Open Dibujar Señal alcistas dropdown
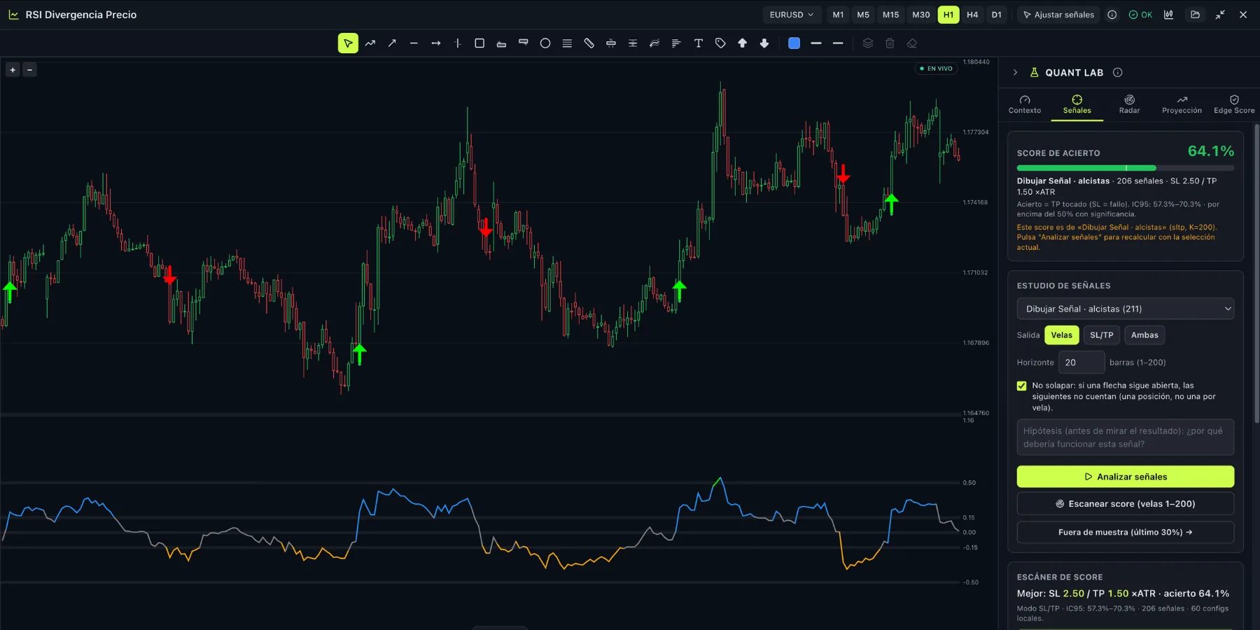Viewport: 1260px width, 630px height. coord(1125,309)
